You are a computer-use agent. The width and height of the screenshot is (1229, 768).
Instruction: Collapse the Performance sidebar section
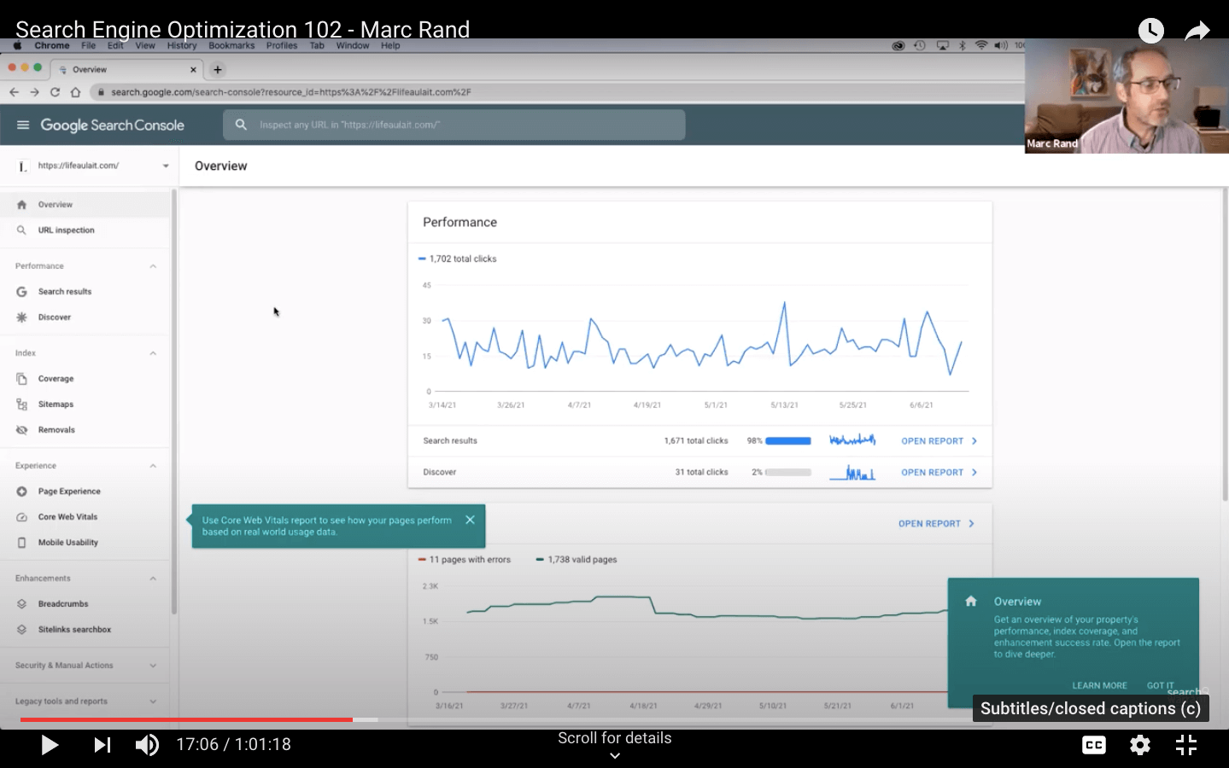153,266
